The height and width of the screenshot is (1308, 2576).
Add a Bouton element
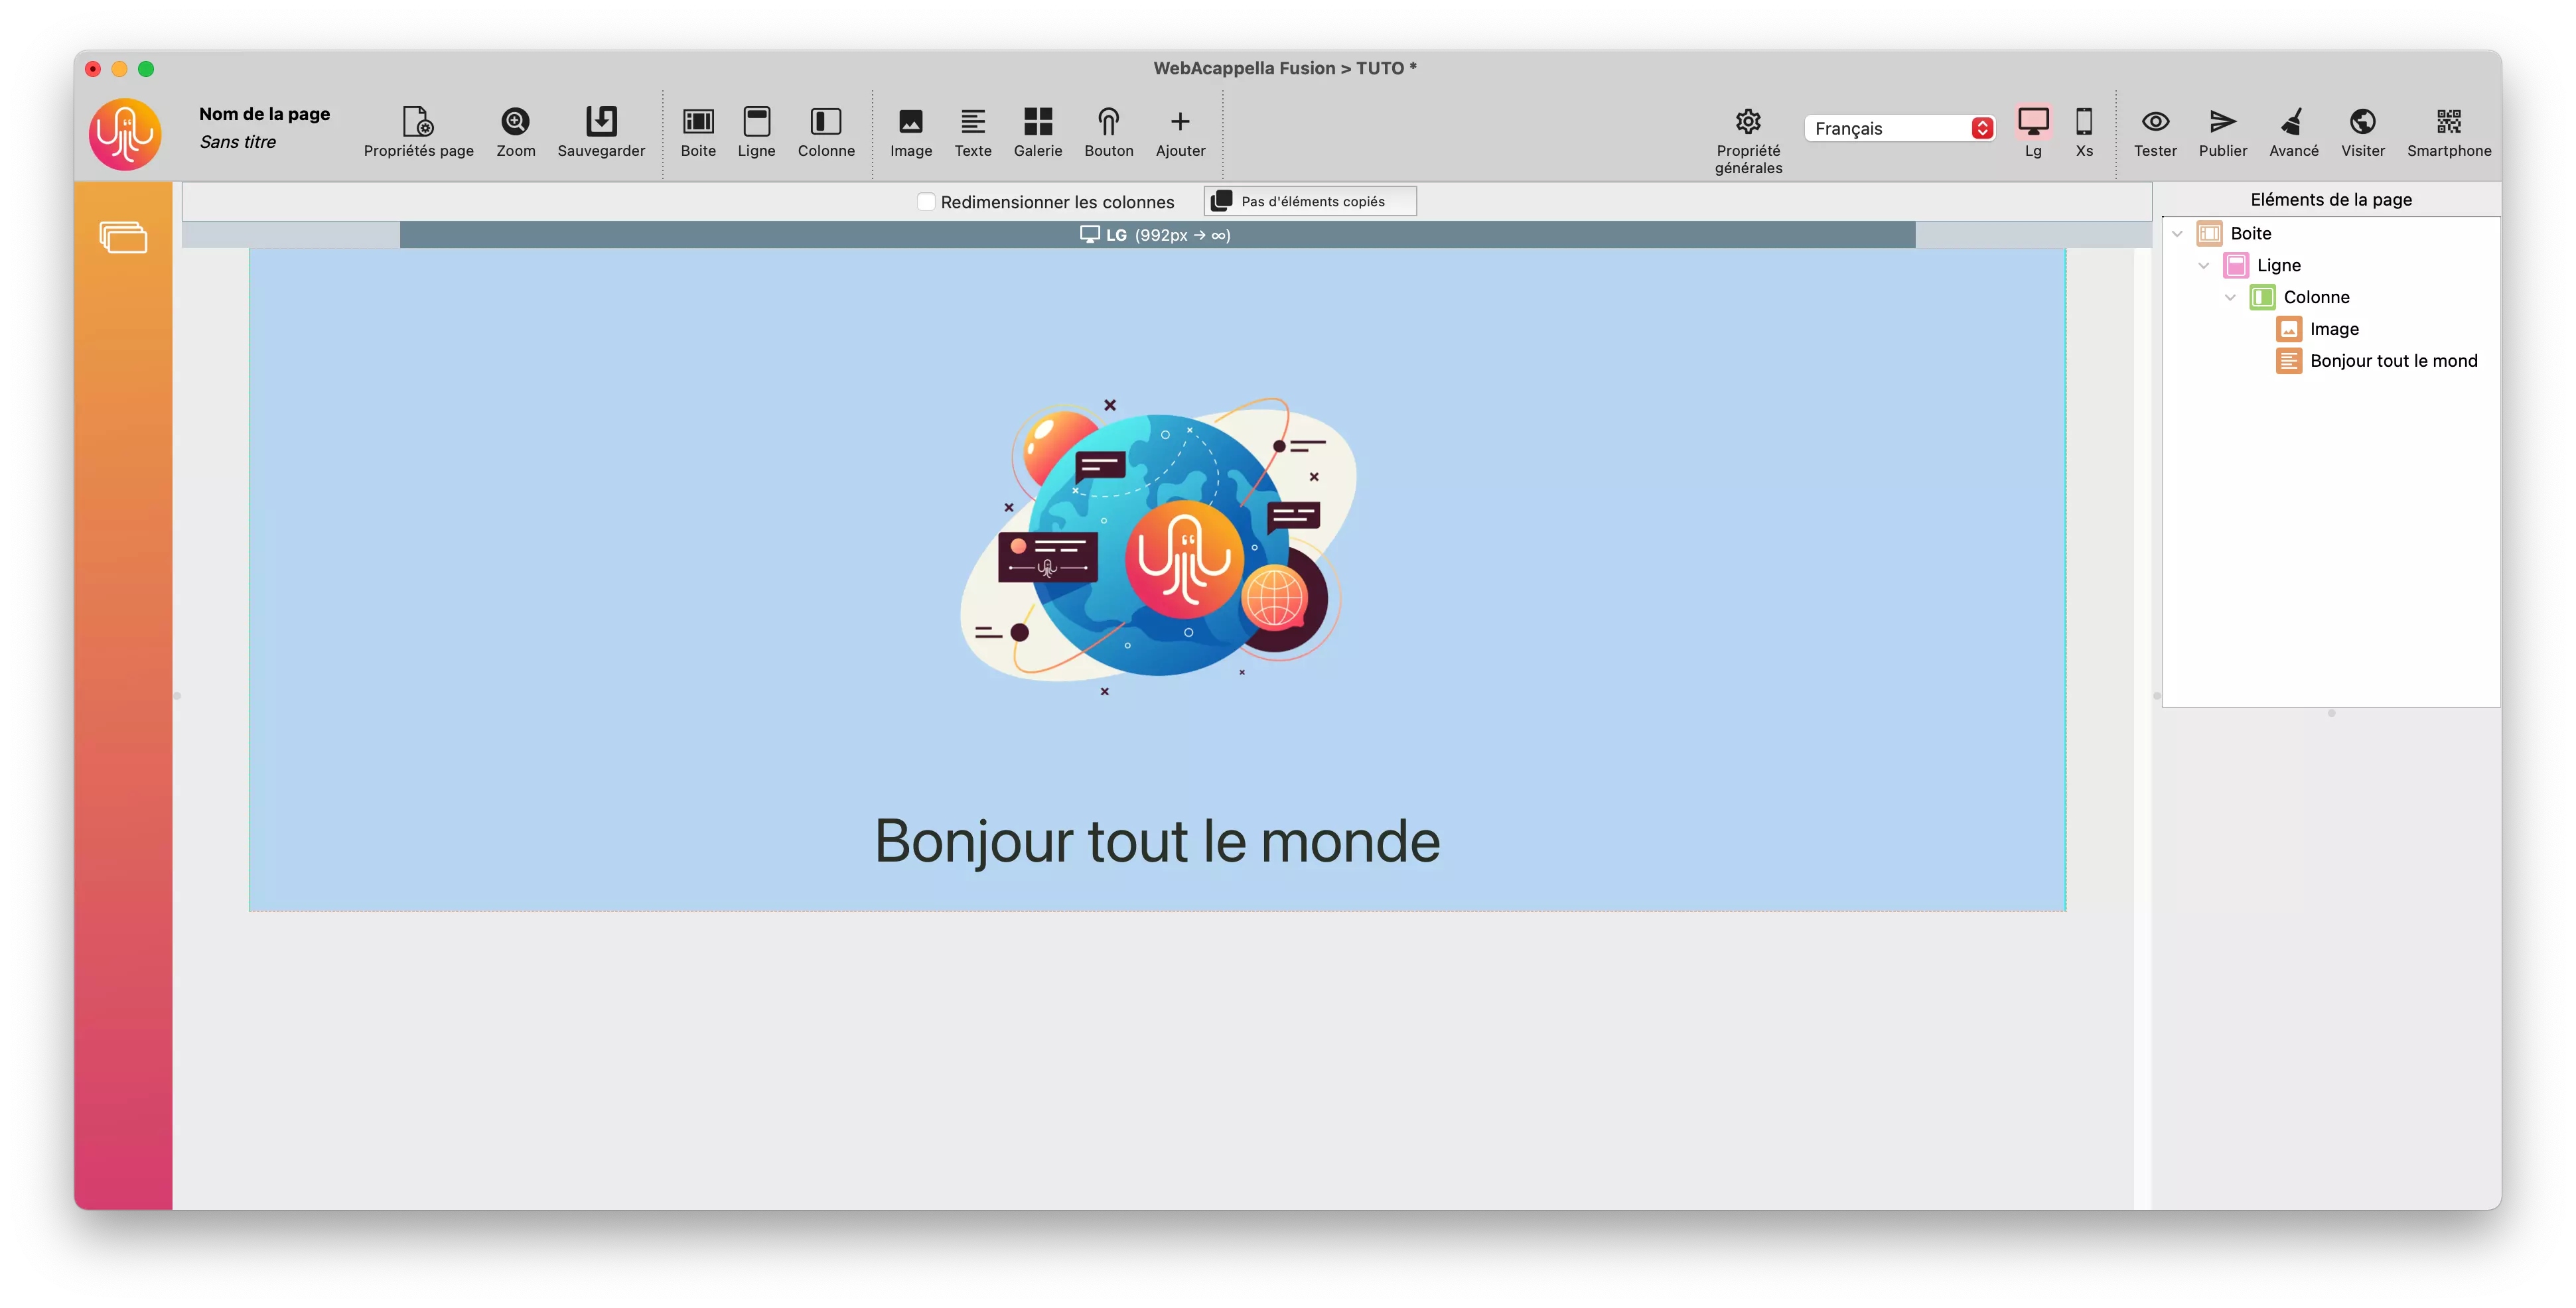tap(1109, 133)
